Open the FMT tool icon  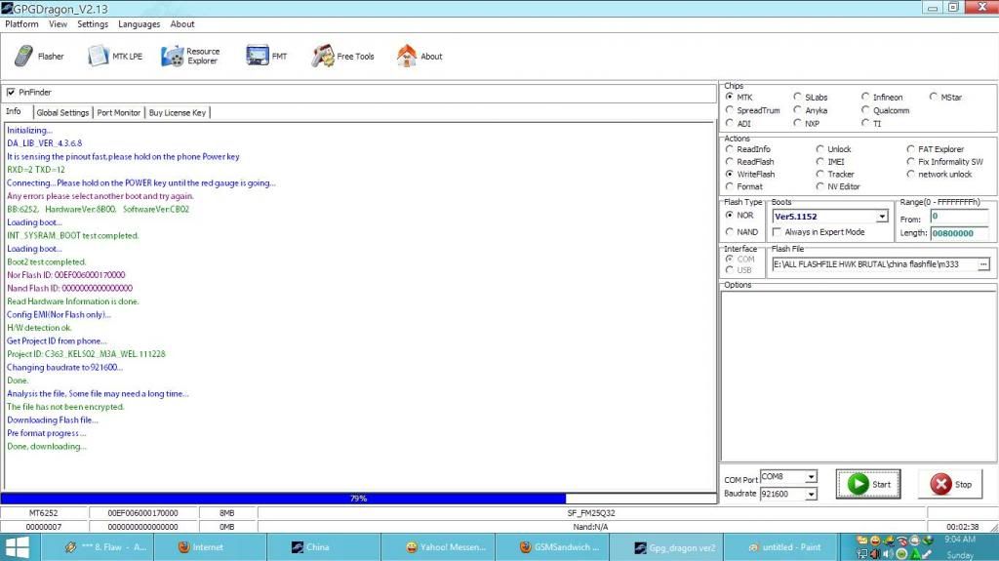point(258,57)
